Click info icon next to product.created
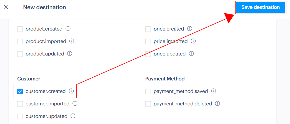The height and width of the screenshot is (124, 290). 68,29
